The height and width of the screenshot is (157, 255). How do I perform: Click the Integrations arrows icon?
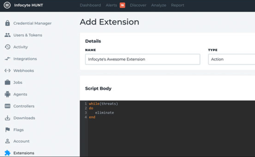[x=7, y=59]
